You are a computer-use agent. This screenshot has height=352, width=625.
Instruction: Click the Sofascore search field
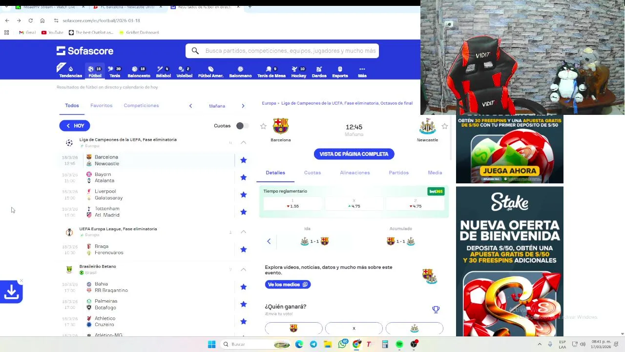pos(282,51)
